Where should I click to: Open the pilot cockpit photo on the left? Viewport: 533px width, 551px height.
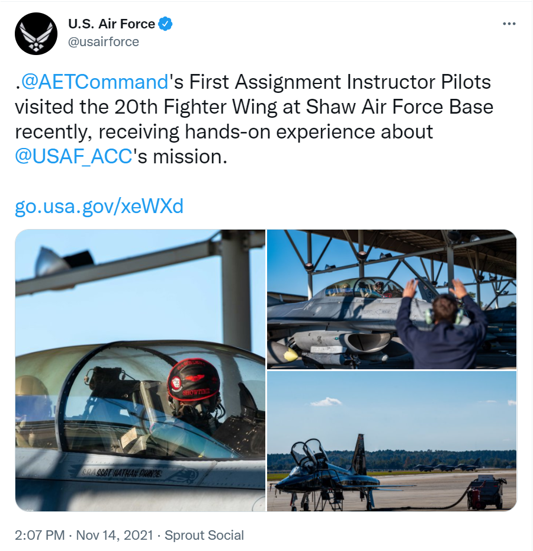click(140, 370)
